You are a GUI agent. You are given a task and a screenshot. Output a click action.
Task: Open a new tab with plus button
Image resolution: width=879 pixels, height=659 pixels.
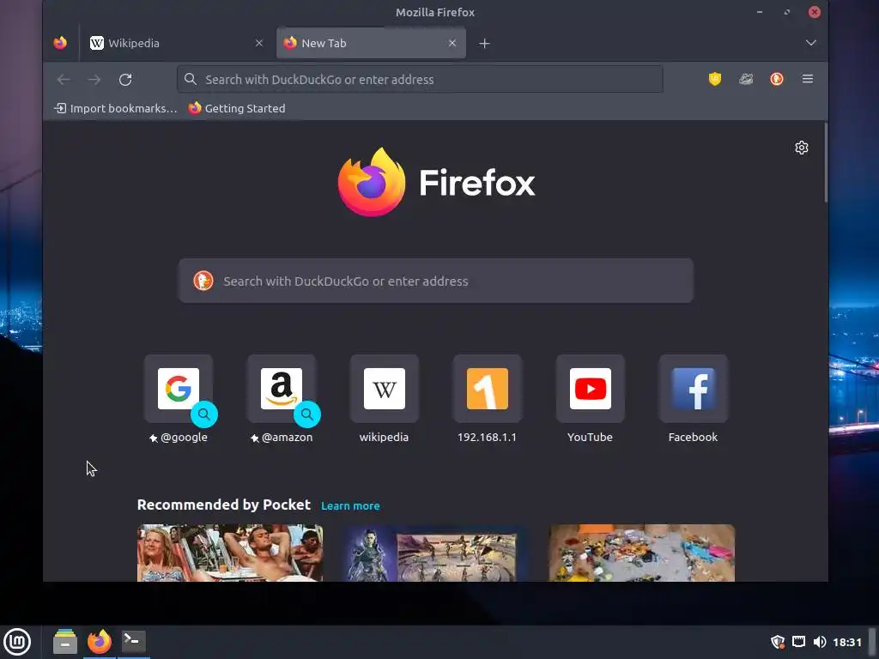point(484,43)
